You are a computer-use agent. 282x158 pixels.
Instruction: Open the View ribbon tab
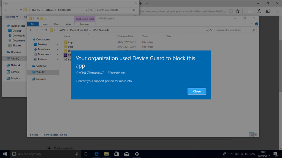tap(68, 24)
